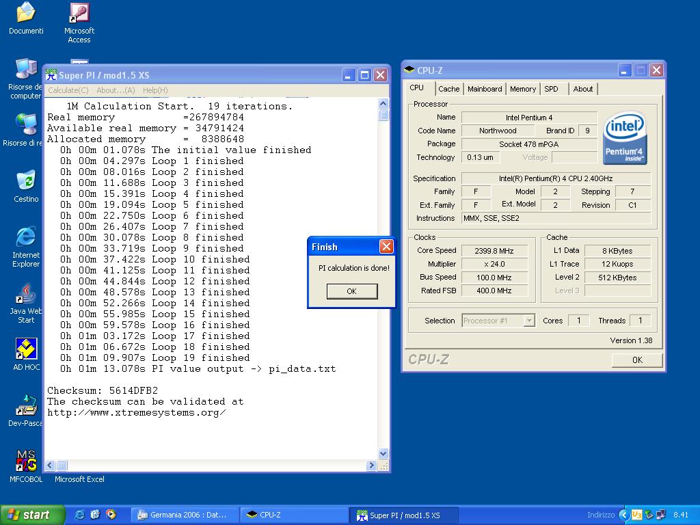Click the Loop 19 finished line
Viewport: 700px width, 525px height.
[155, 358]
